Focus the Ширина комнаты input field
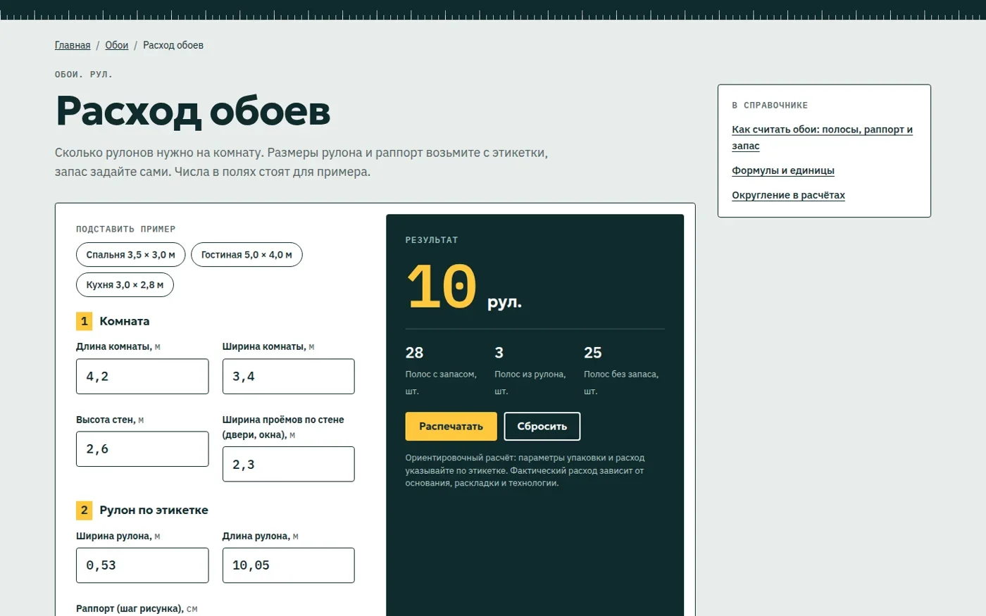 tap(289, 377)
